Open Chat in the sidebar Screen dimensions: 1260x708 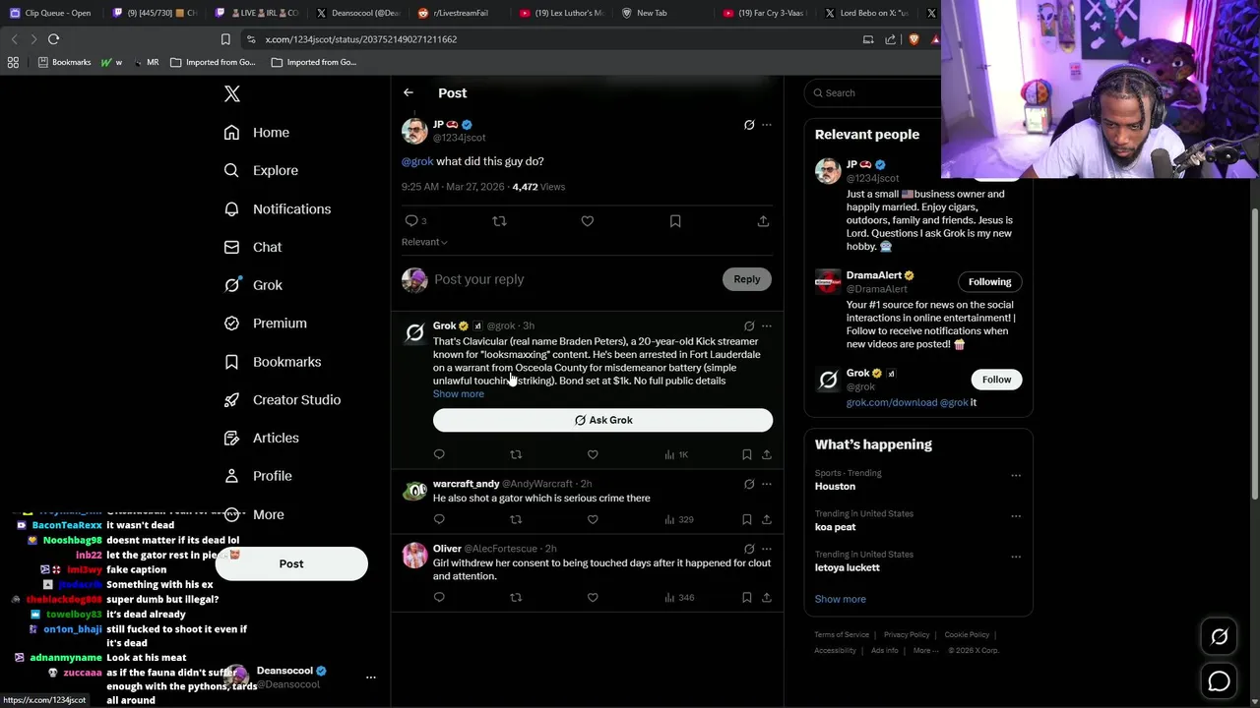click(x=253, y=247)
